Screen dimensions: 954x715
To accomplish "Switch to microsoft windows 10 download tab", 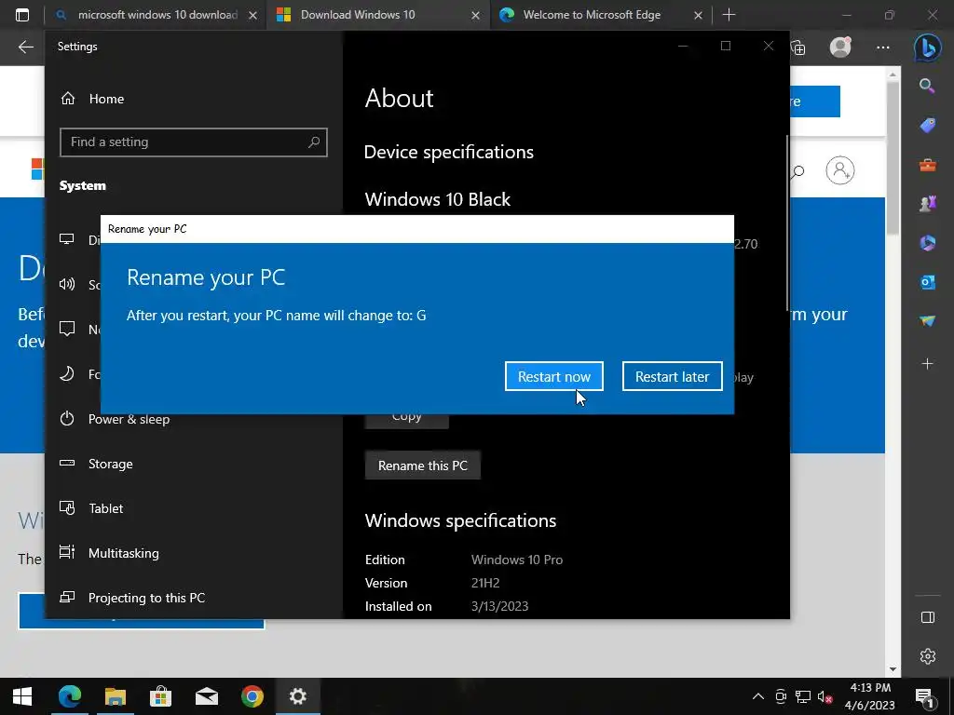I will tap(158, 15).
